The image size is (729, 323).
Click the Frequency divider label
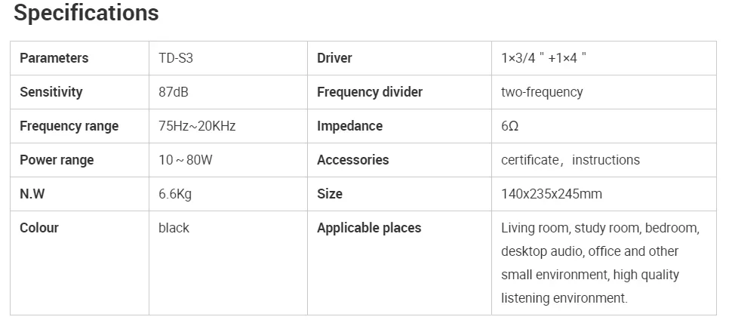(370, 92)
